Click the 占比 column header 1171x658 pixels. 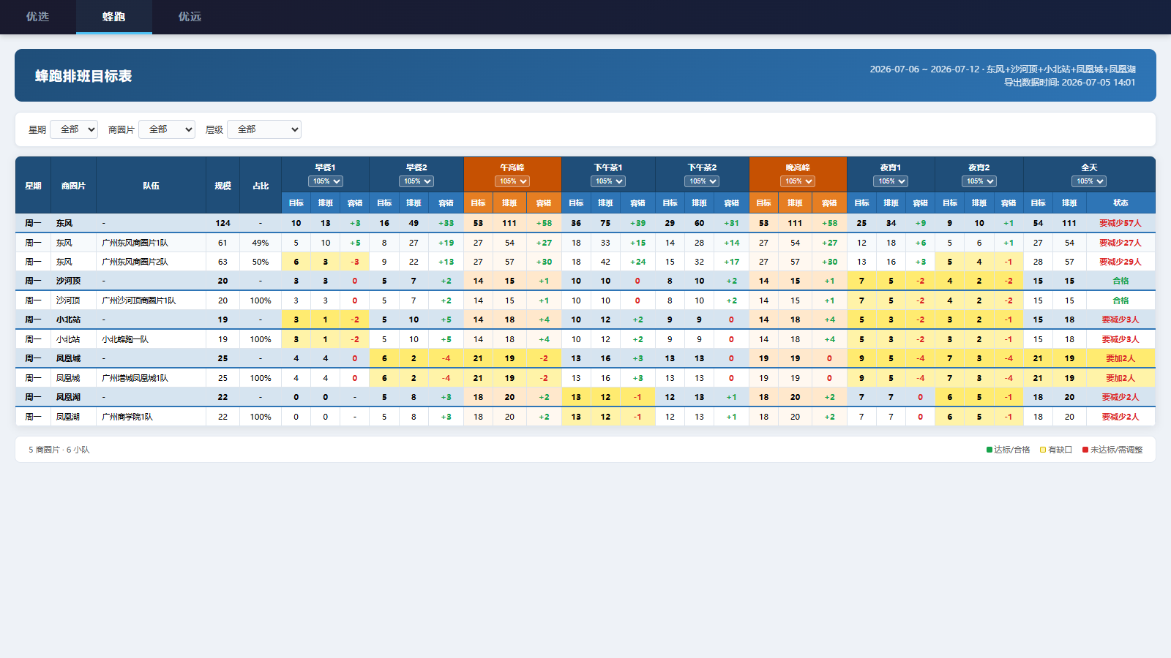pos(261,186)
